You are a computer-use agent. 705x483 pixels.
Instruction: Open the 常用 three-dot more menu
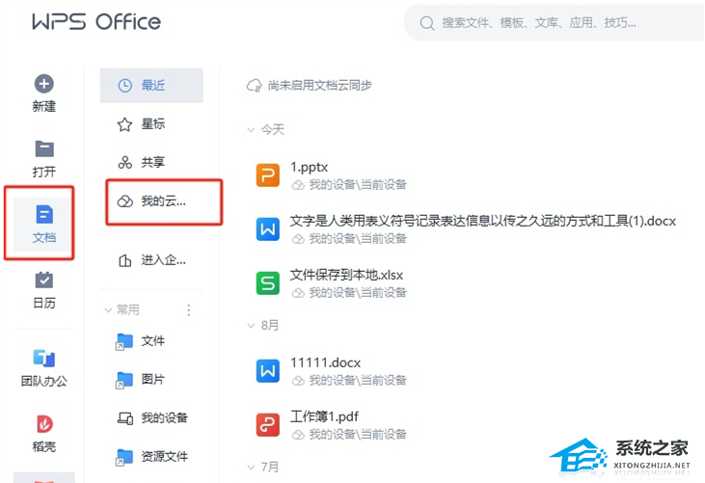[189, 310]
